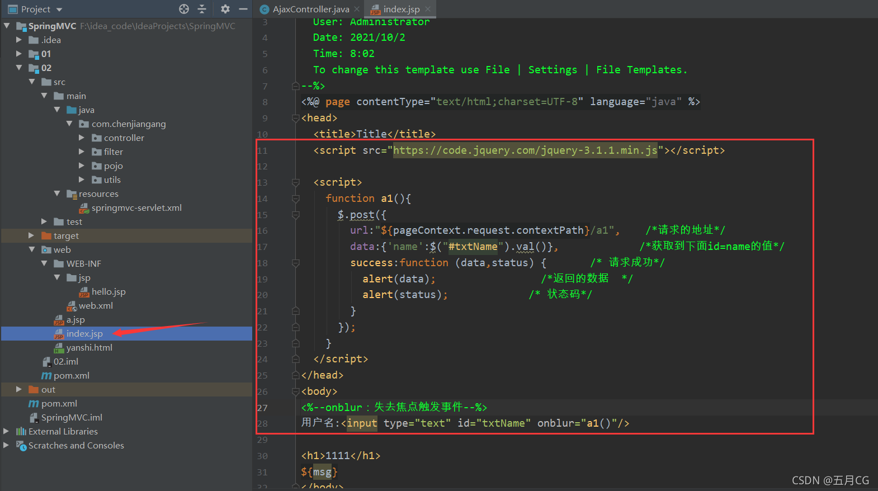This screenshot has height=491, width=878.
Task: Expand the controller package
Action: click(x=82, y=138)
